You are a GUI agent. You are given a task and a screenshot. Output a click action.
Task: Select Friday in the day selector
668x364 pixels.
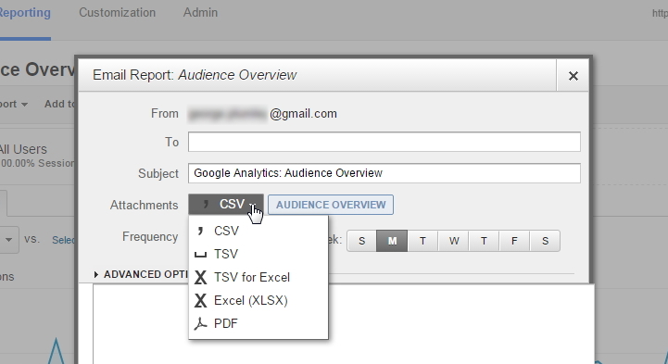click(x=514, y=241)
